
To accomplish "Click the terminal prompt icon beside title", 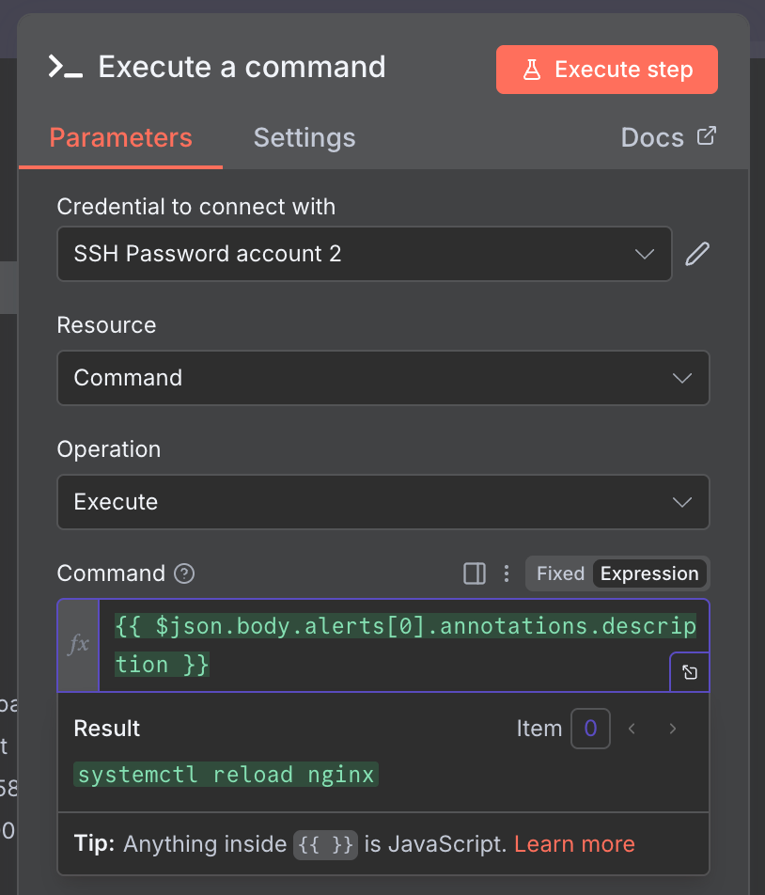I will pyautogui.click(x=65, y=68).
